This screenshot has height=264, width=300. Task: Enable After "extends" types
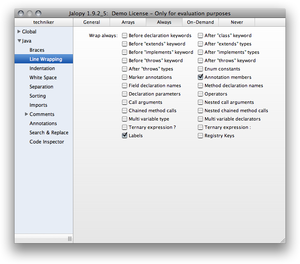(200, 44)
